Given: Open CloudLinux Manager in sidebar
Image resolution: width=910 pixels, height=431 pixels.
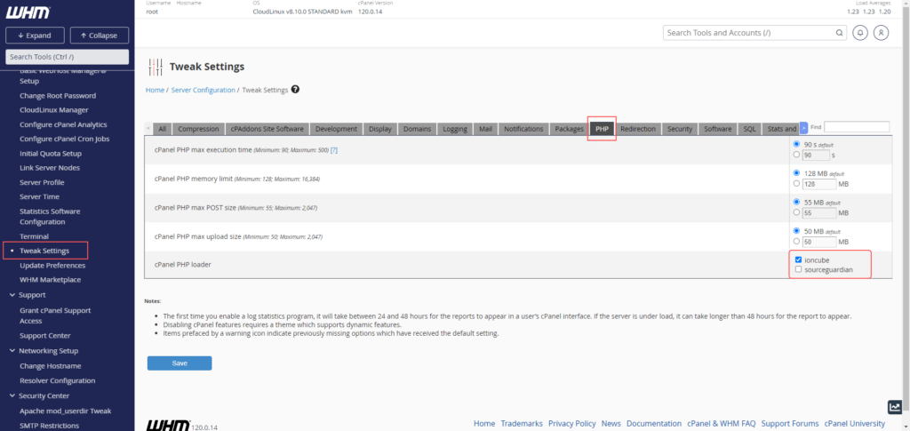Looking at the screenshot, I should (53, 109).
